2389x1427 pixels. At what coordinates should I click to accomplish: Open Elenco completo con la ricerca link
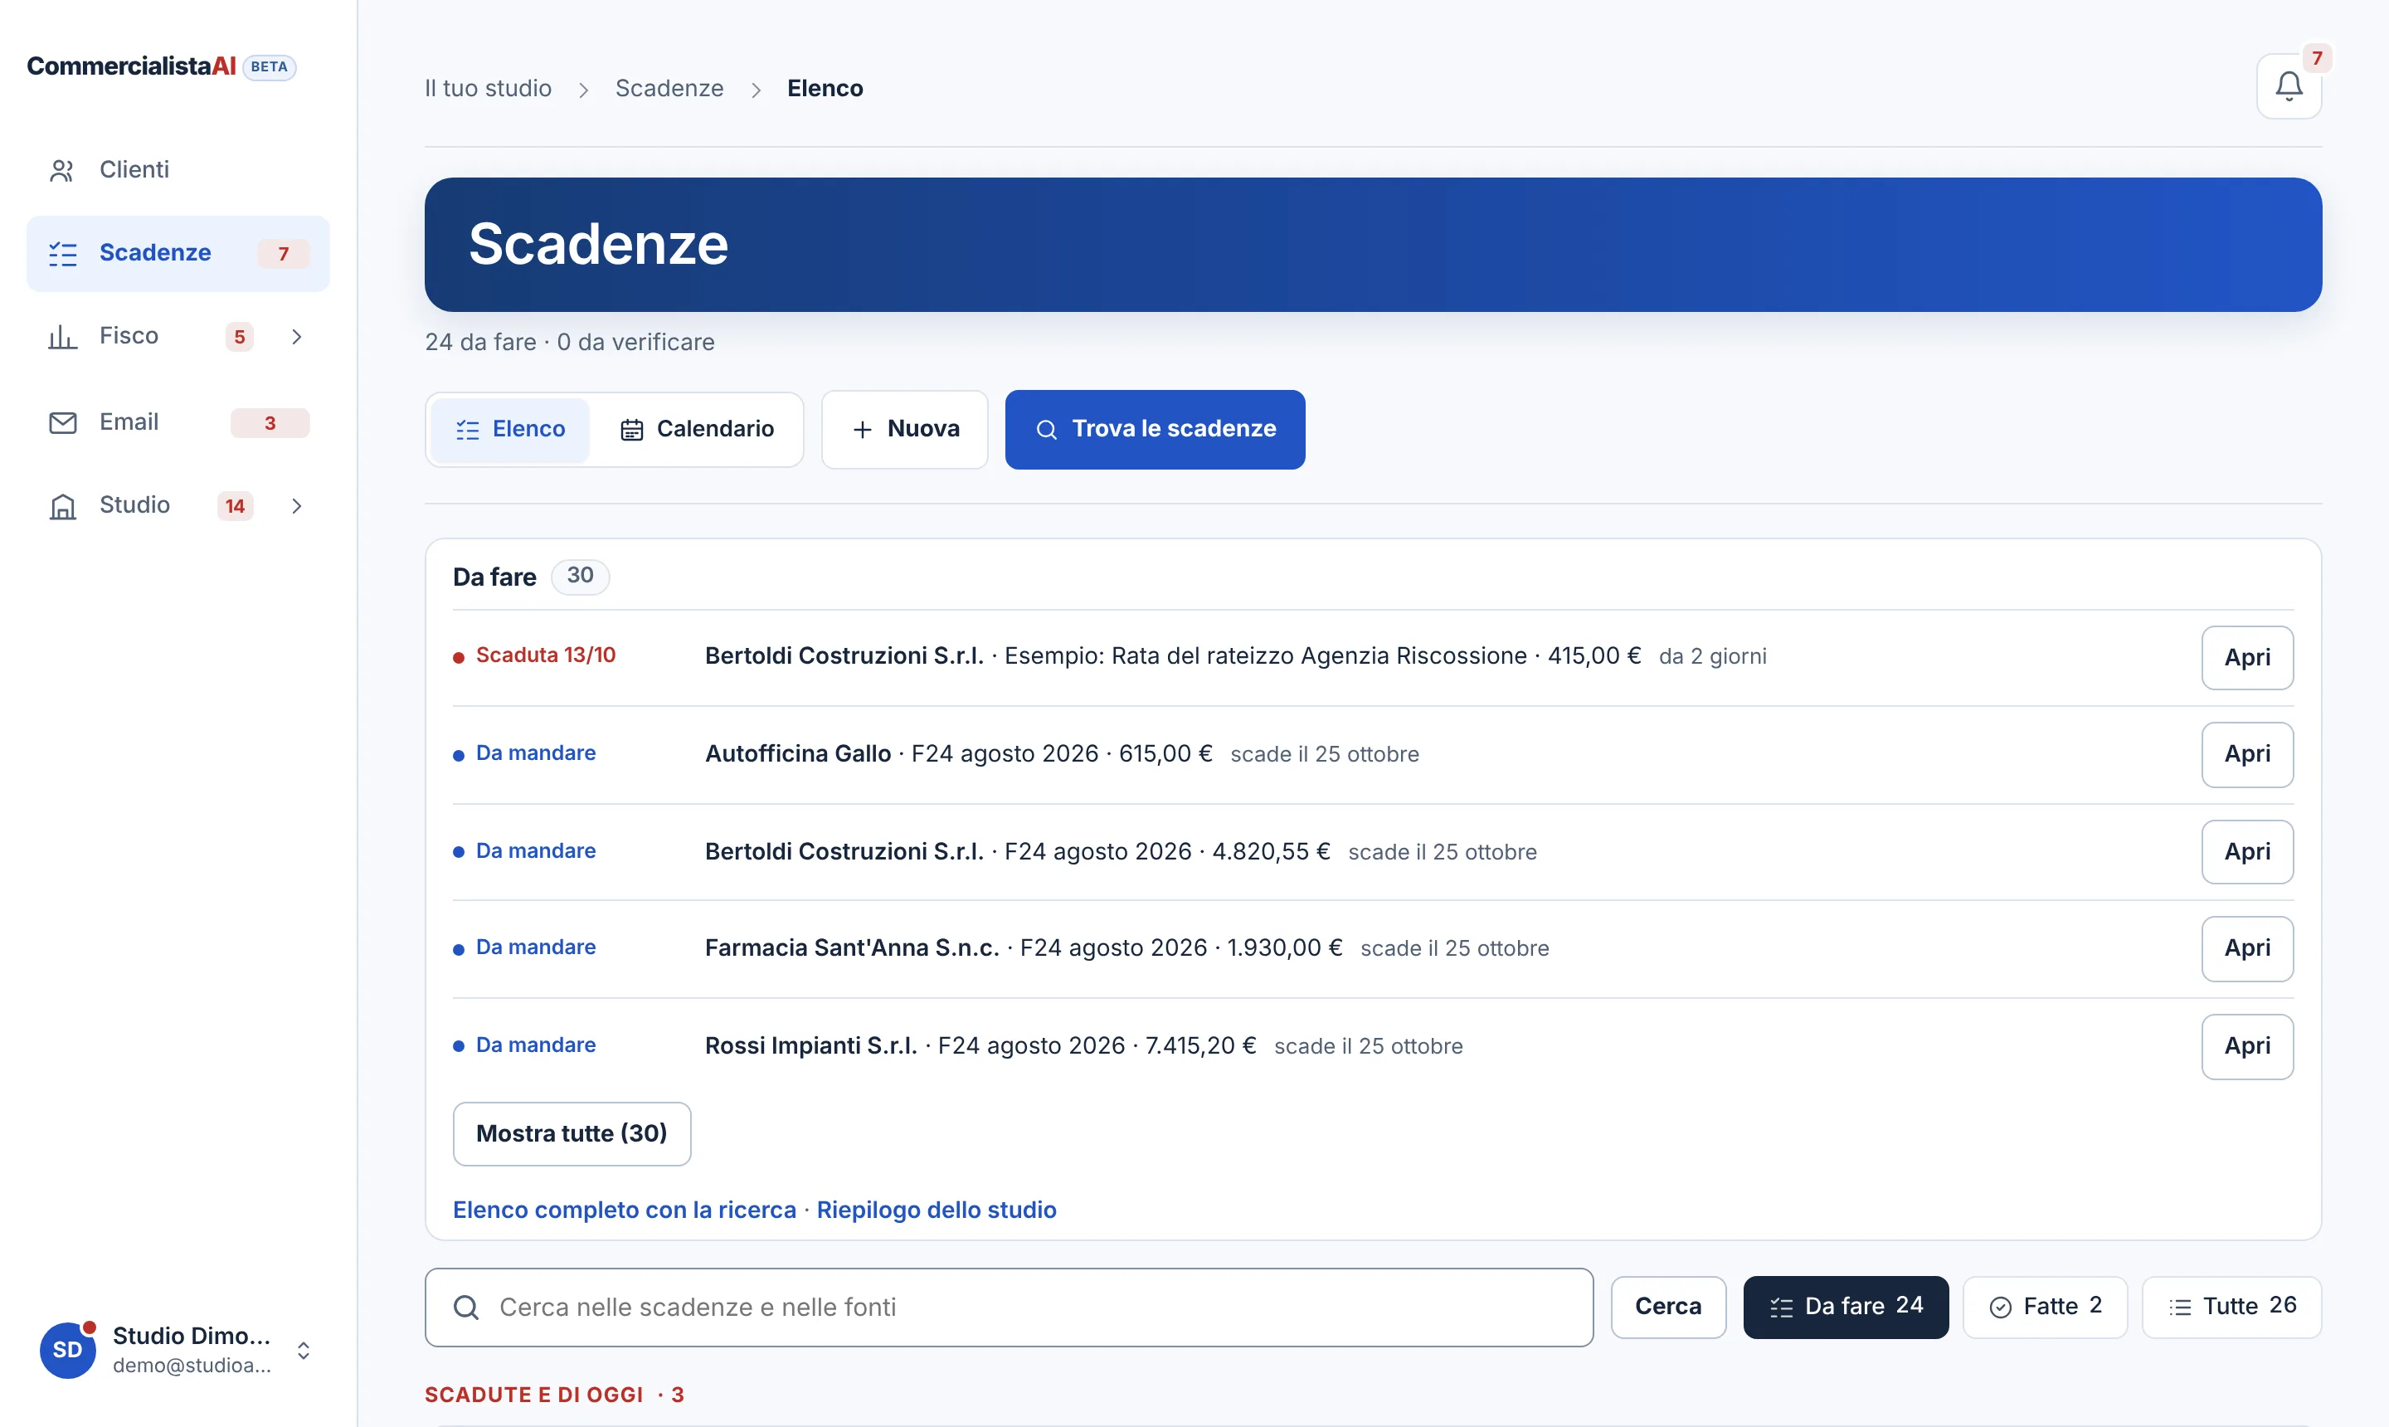(x=625, y=1210)
